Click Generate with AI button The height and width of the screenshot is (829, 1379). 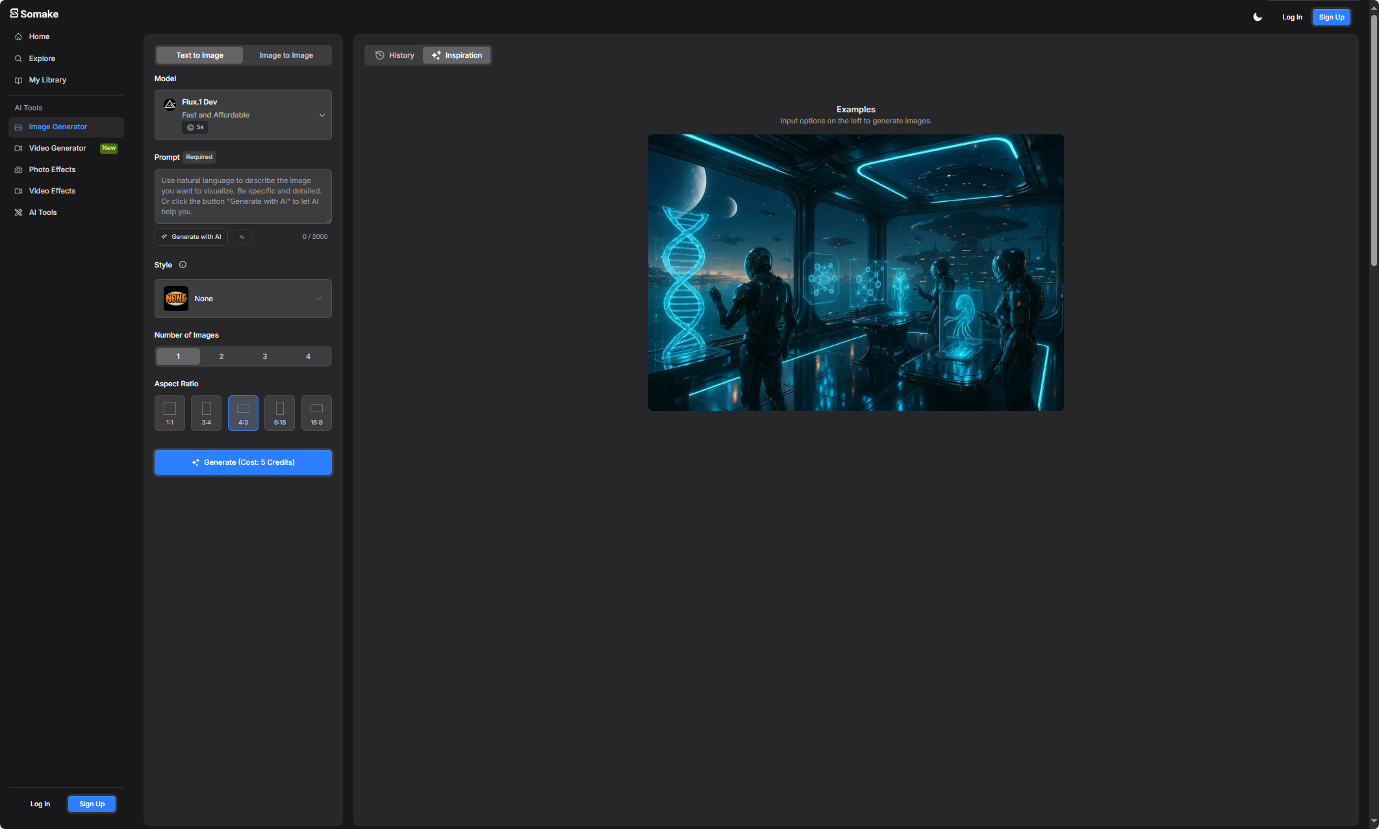(191, 237)
